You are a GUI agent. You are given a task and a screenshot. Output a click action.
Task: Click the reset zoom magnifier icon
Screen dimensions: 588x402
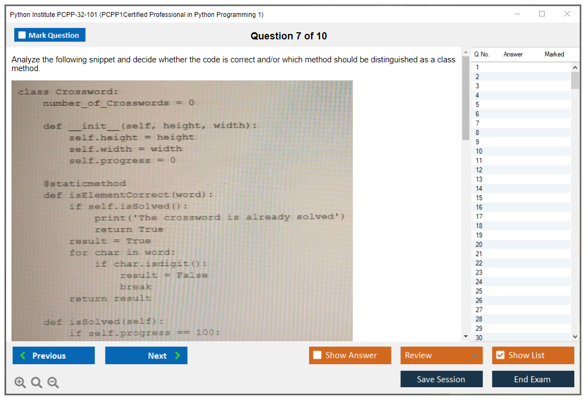tap(36, 383)
